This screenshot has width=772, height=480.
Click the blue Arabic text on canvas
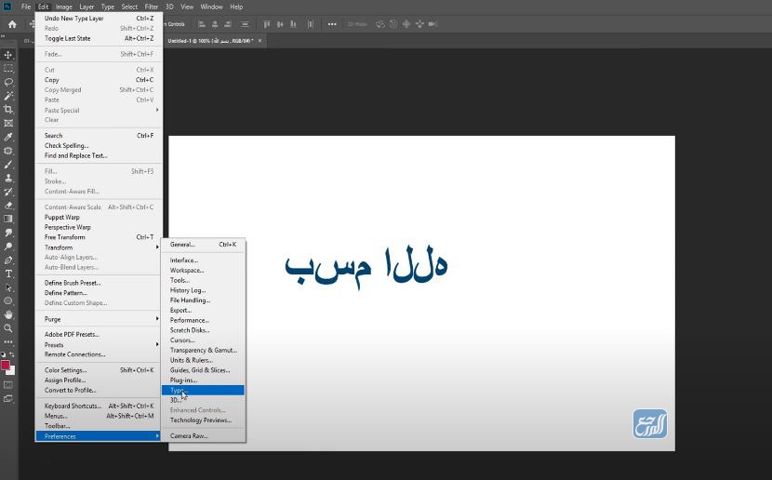366,266
